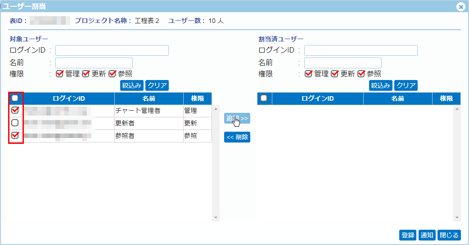
Task: Click the 追加 >> button
Action: click(x=237, y=118)
